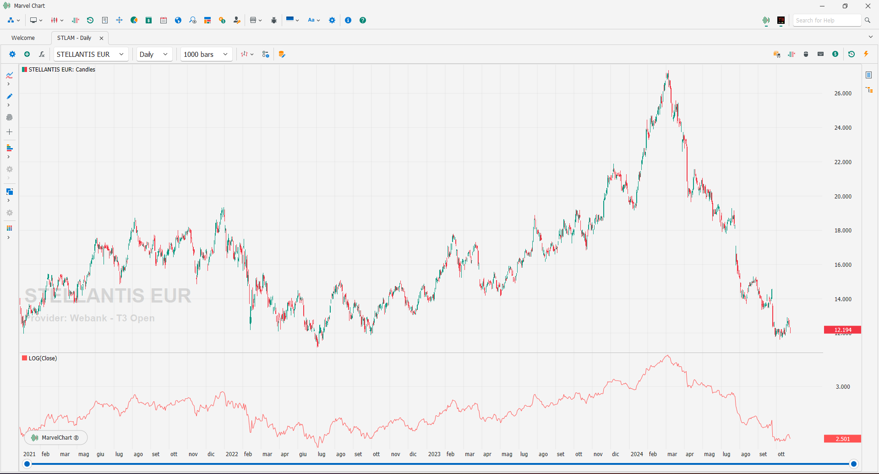The image size is (879, 474).
Task: Open the 1000 bars dropdown
Action: click(206, 54)
